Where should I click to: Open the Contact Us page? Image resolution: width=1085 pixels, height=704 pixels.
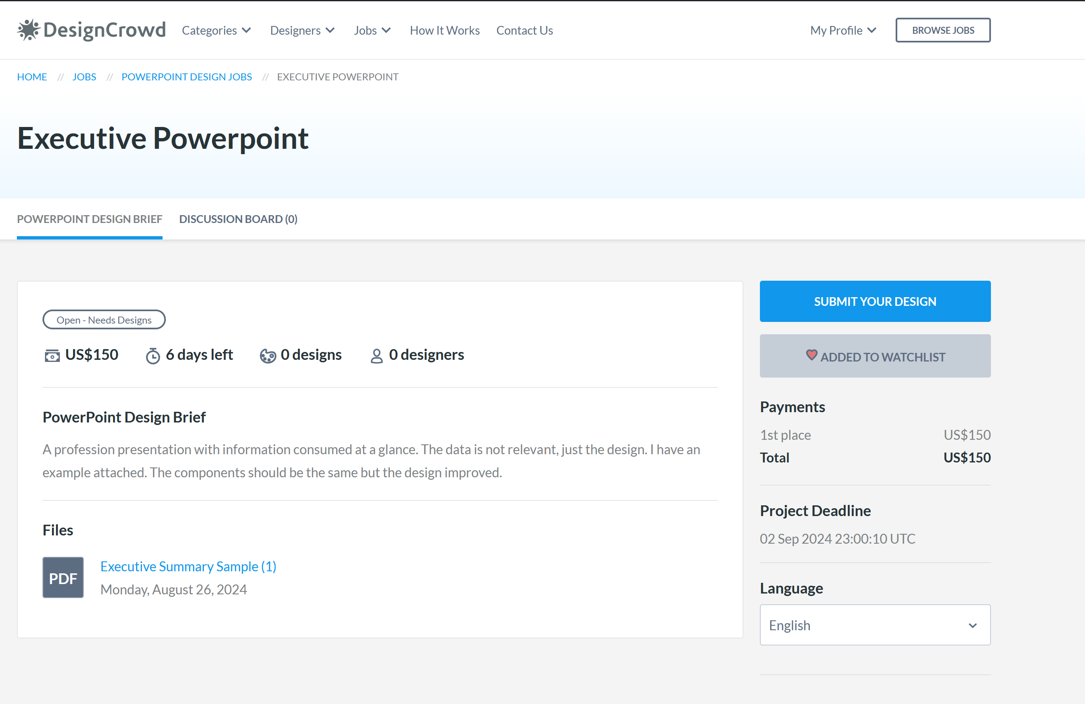[525, 30]
